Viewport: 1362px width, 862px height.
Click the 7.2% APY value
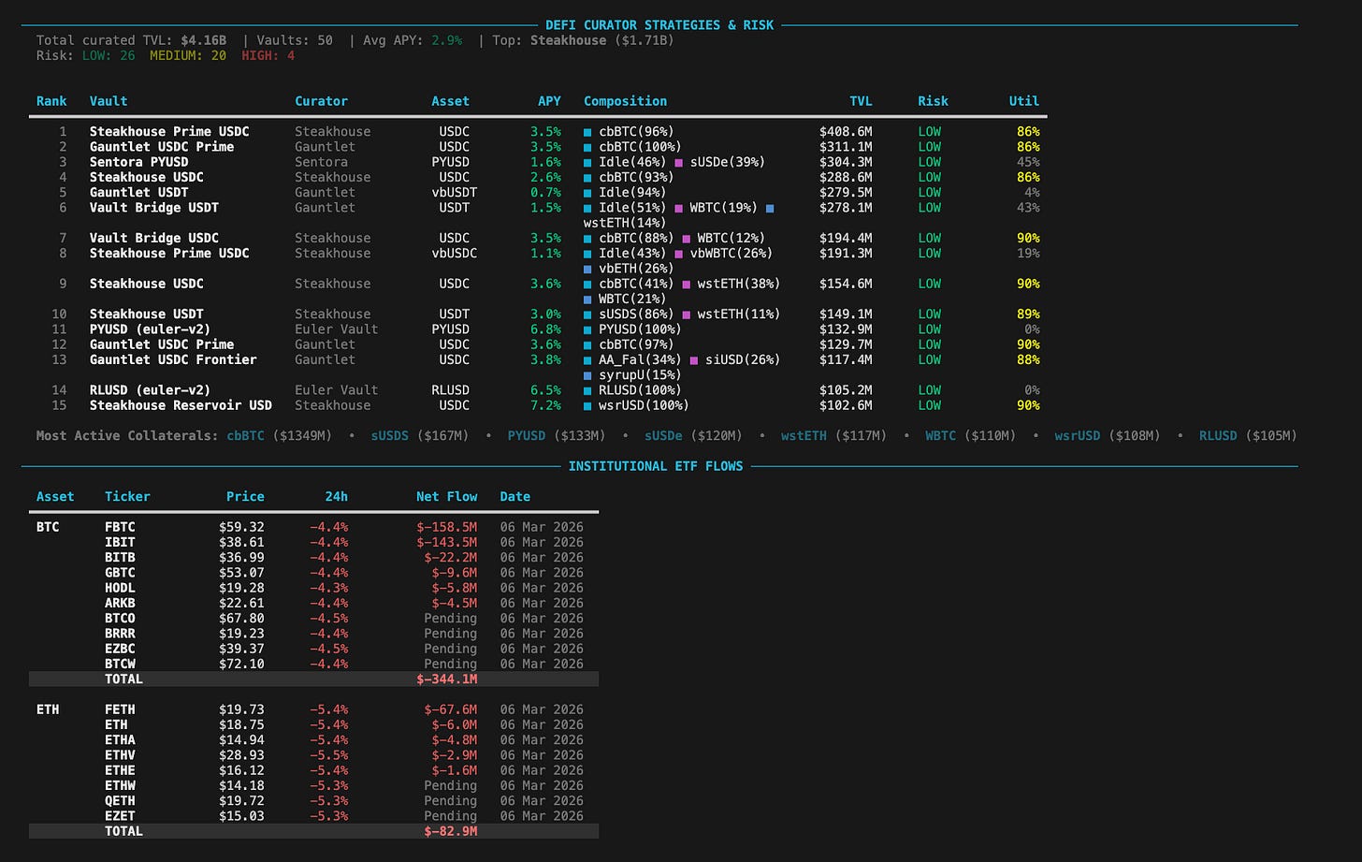[x=545, y=405]
